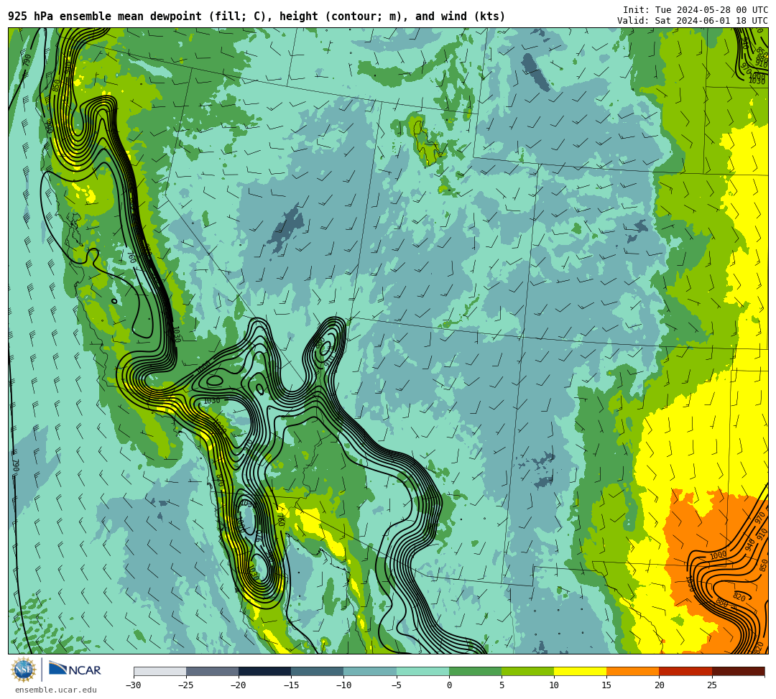Click the -10 to -5 muted teal swatch

pyautogui.click(x=370, y=671)
